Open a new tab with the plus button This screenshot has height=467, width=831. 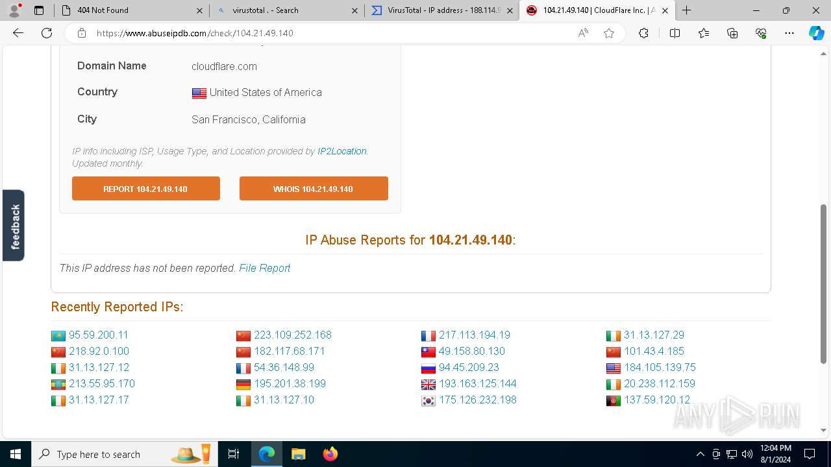686,10
